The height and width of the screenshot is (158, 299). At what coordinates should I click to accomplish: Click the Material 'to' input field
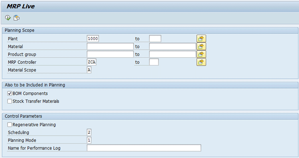click(x=173, y=46)
